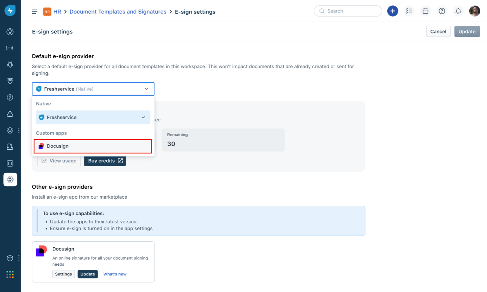487x292 pixels.
Task: Click Buy credits button
Action: (x=105, y=161)
